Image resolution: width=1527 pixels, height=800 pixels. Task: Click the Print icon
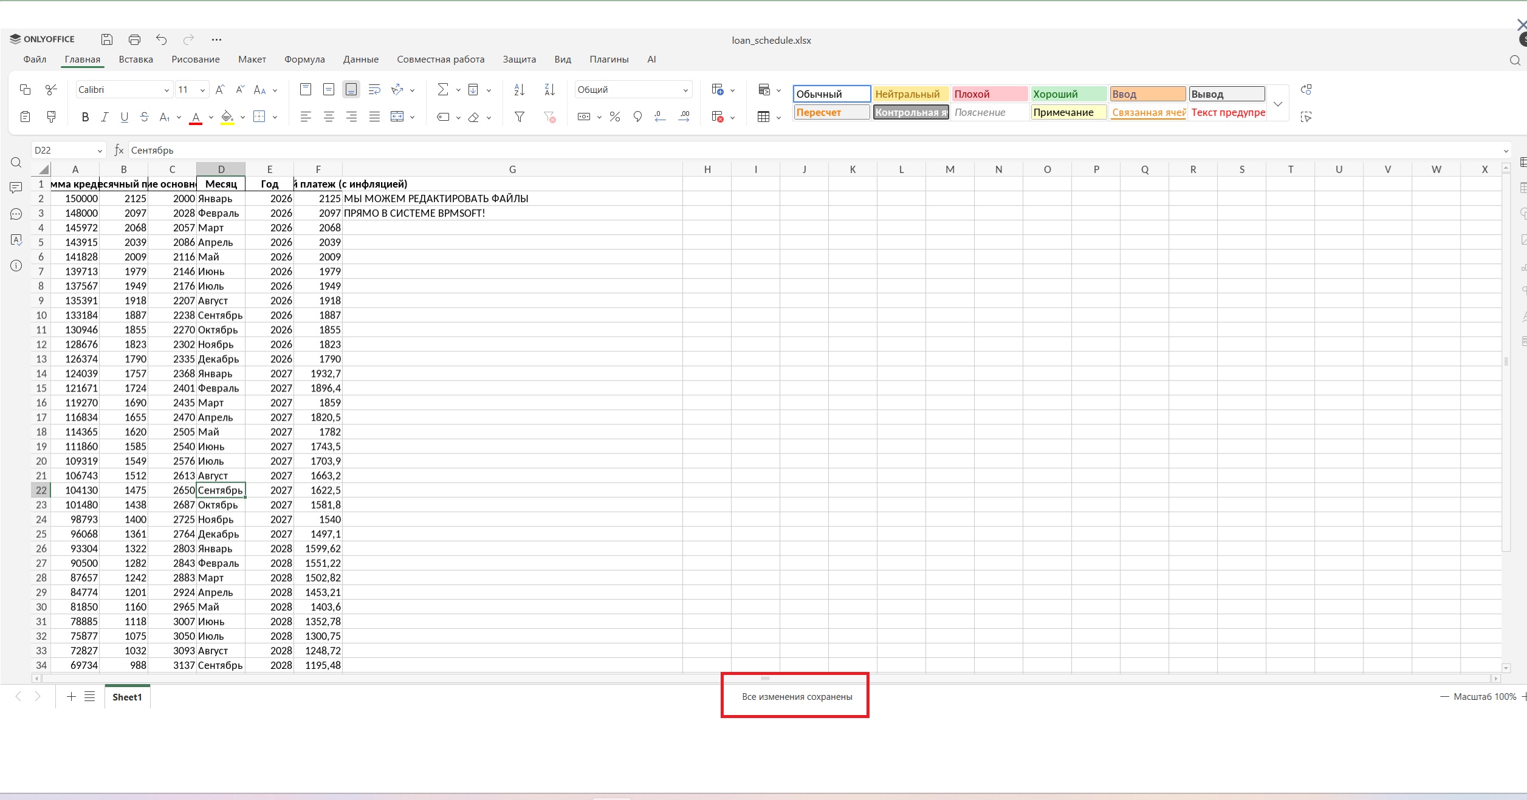pos(134,39)
